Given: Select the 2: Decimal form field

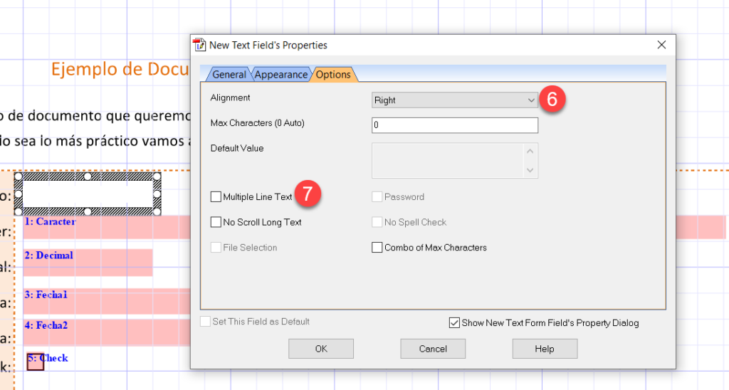Looking at the screenshot, I should (x=88, y=262).
